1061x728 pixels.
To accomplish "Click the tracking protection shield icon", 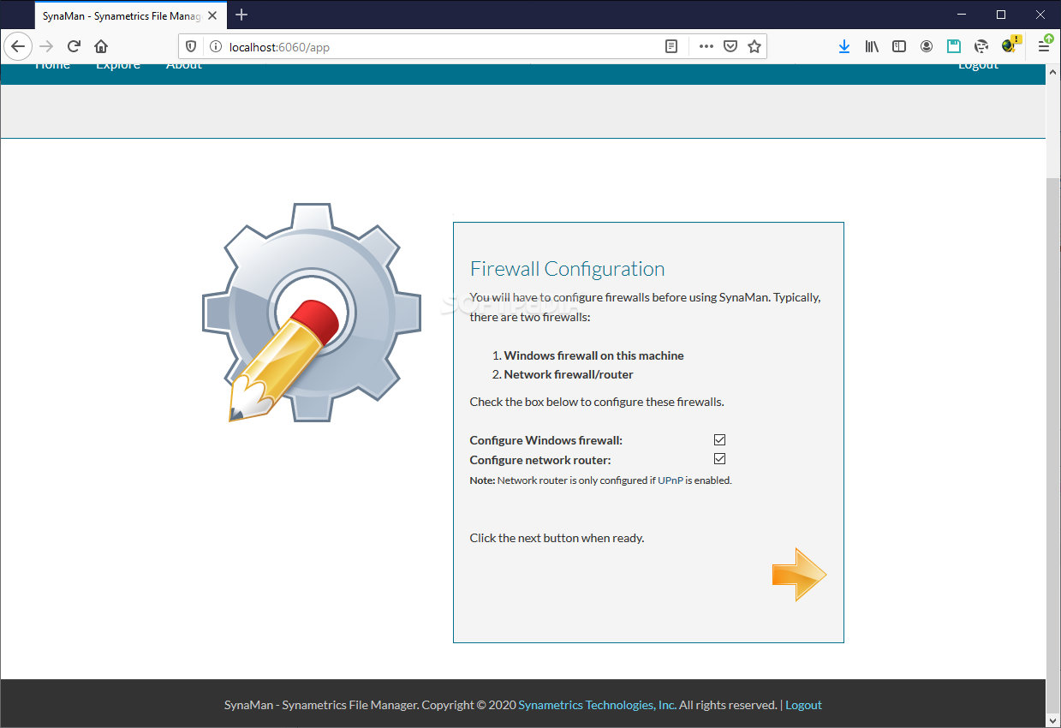I will [191, 46].
